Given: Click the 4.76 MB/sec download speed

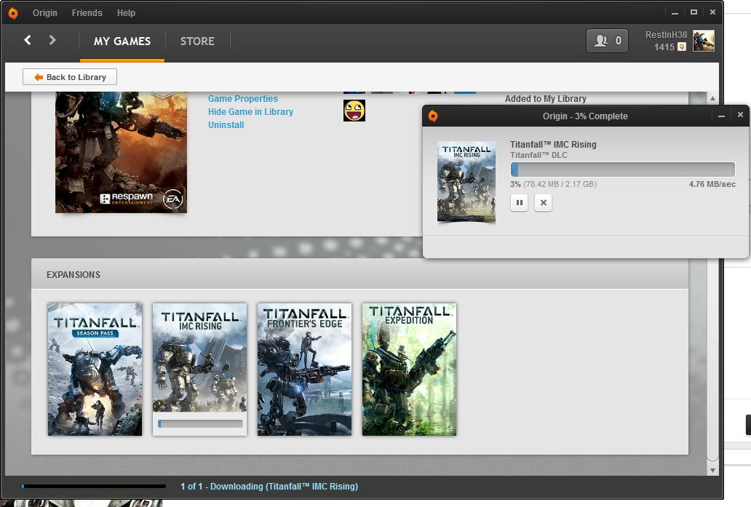Looking at the screenshot, I should coord(712,184).
